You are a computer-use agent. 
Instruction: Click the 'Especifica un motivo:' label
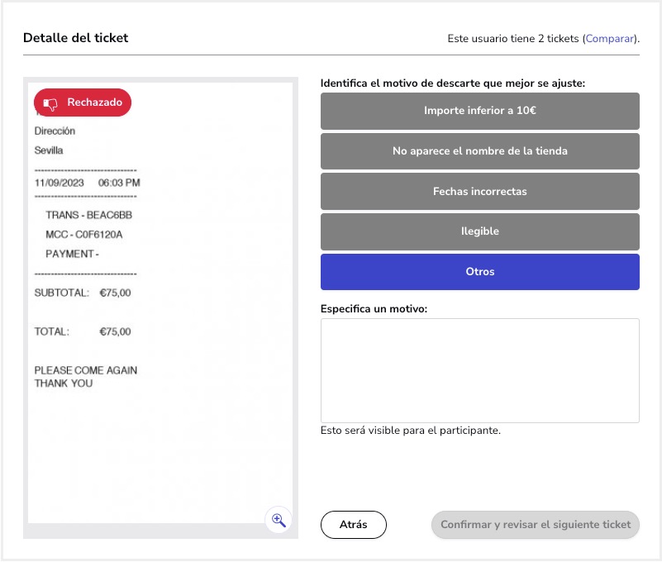coord(374,308)
